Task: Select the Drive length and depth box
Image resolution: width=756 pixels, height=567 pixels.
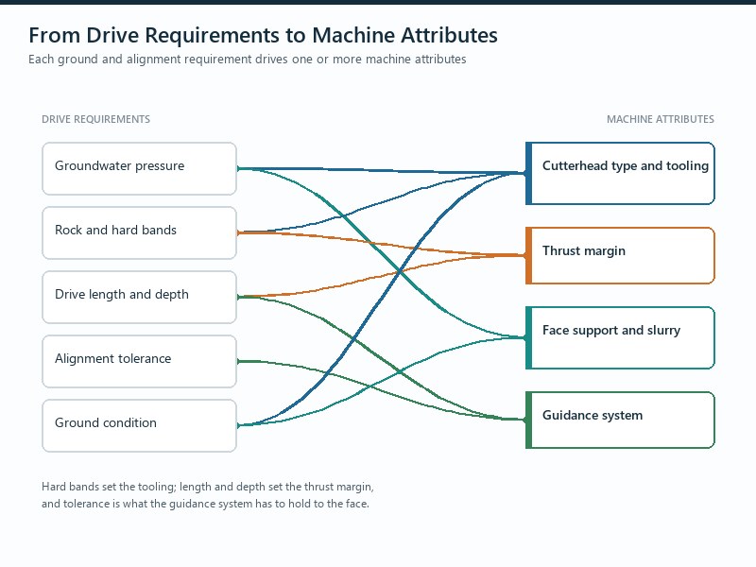Action: point(139,297)
